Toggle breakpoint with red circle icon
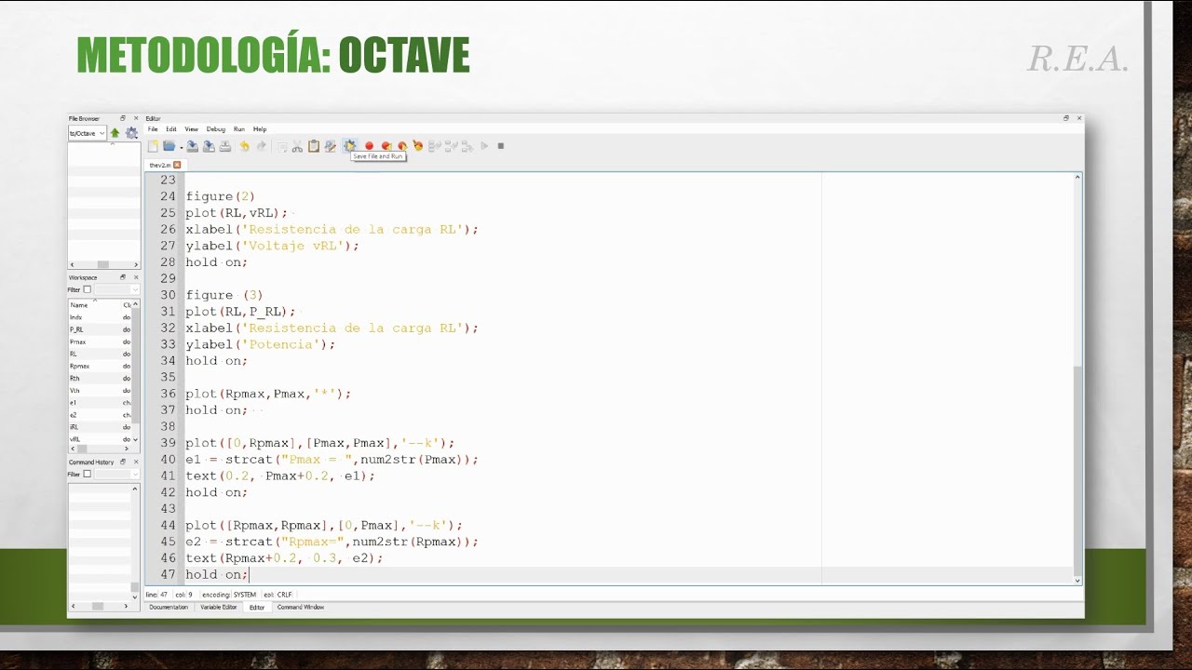The image size is (1192, 670). pos(369,146)
